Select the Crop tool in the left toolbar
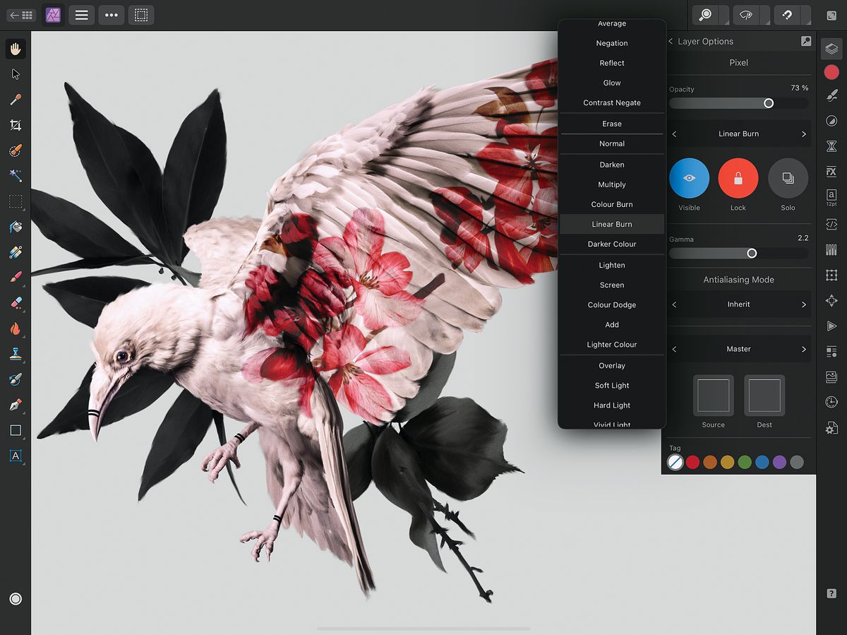 (x=16, y=125)
